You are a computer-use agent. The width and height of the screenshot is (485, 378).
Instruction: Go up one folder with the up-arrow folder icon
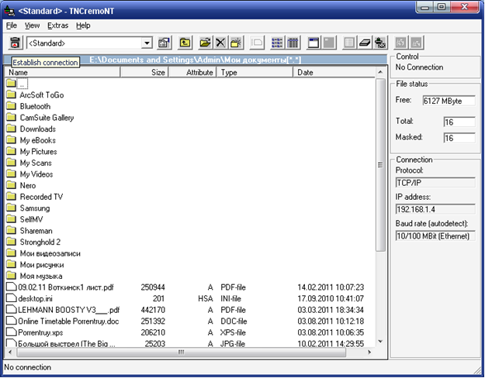click(x=185, y=43)
